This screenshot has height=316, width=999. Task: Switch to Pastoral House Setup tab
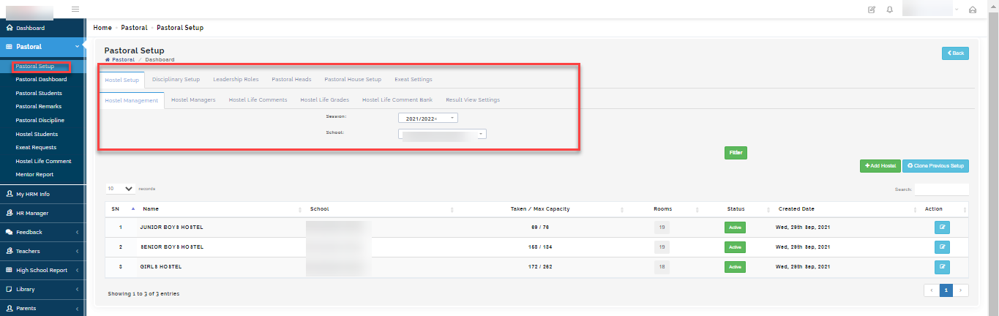click(353, 79)
